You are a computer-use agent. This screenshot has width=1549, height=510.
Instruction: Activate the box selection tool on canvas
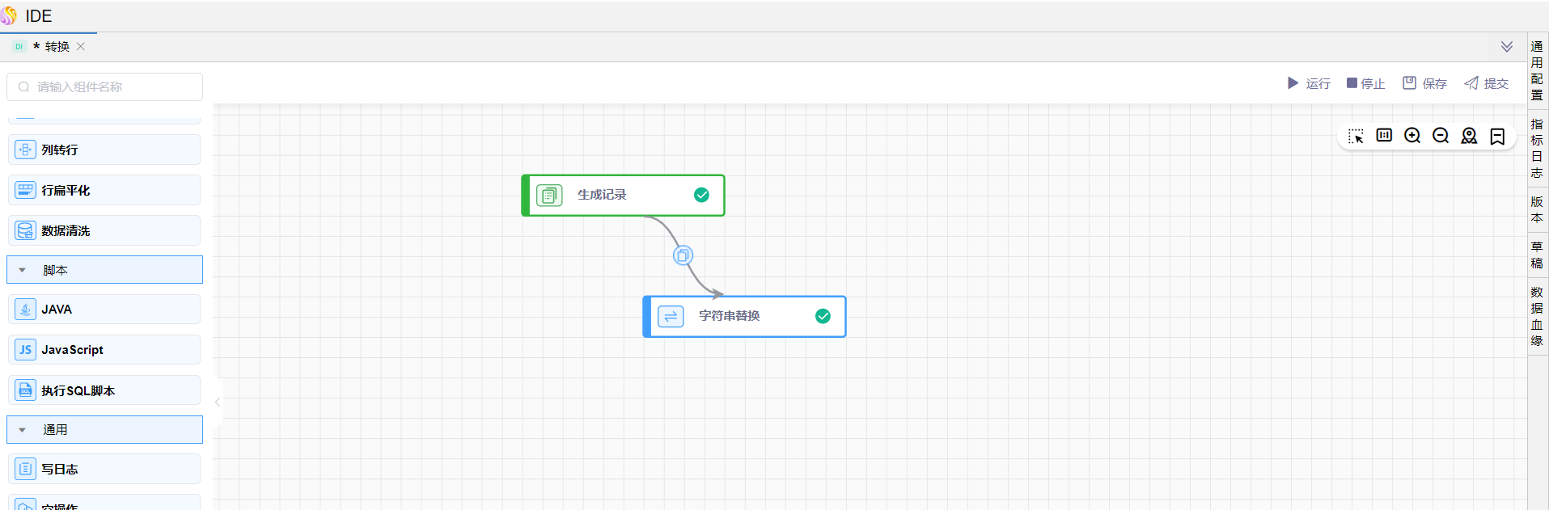1356,136
